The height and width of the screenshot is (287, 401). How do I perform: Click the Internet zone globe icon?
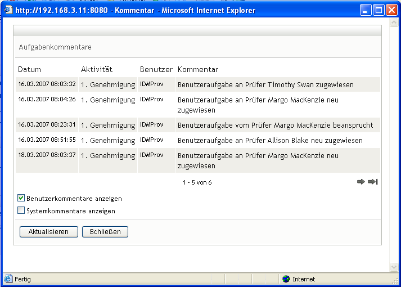[286, 279]
